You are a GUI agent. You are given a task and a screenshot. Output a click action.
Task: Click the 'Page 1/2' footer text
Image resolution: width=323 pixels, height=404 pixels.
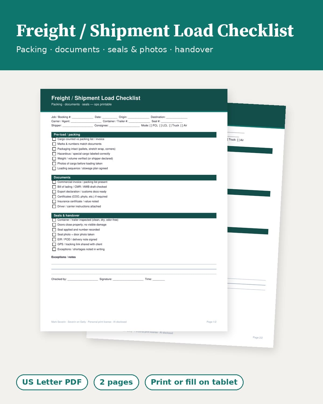(211, 322)
